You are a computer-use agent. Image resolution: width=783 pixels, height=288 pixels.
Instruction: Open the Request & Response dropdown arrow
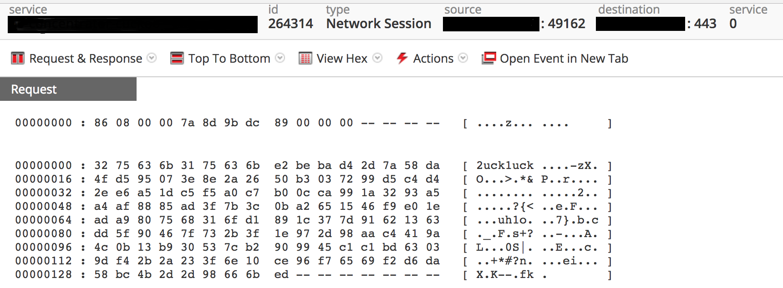point(152,58)
